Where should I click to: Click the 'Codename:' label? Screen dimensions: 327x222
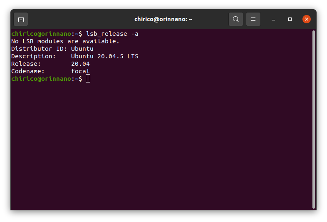coord(28,71)
